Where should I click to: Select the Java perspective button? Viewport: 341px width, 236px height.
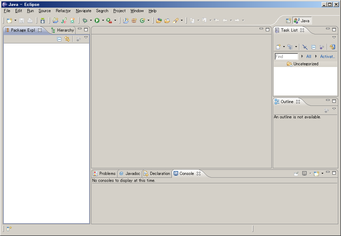(x=302, y=21)
